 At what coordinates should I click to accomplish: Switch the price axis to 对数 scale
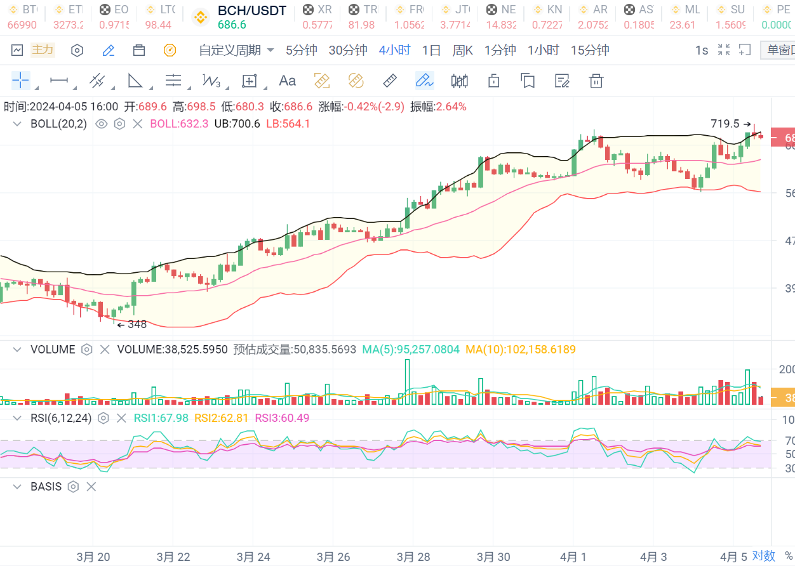[x=764, y=556]
